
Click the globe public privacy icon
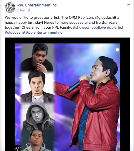(x=29, y=10)
